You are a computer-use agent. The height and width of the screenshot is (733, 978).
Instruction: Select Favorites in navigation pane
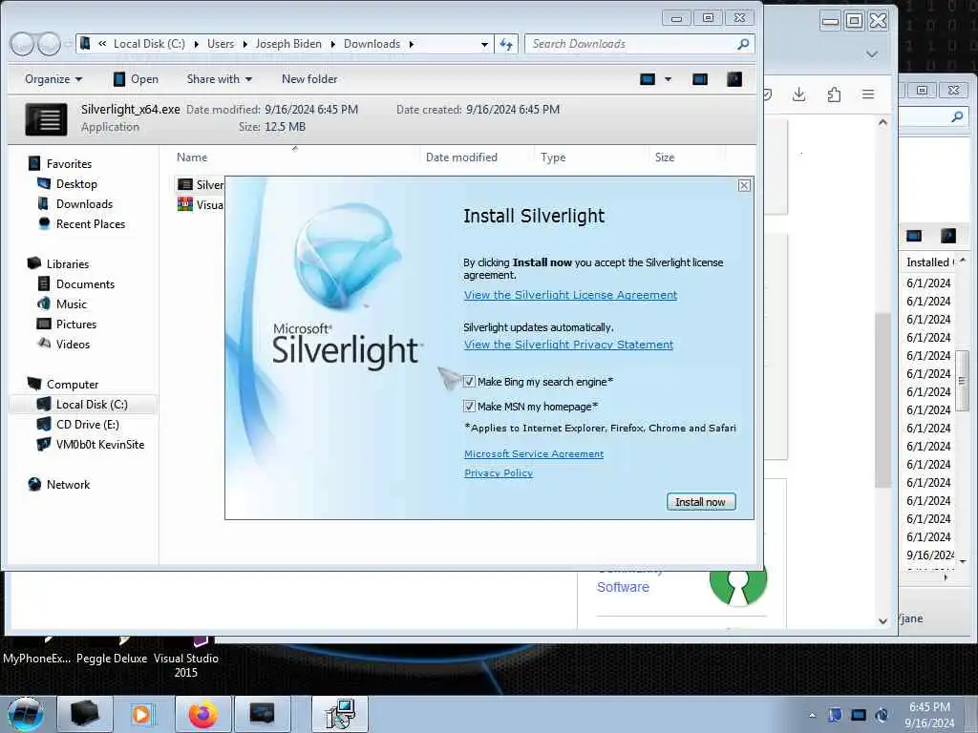click(x=69, y=164)
